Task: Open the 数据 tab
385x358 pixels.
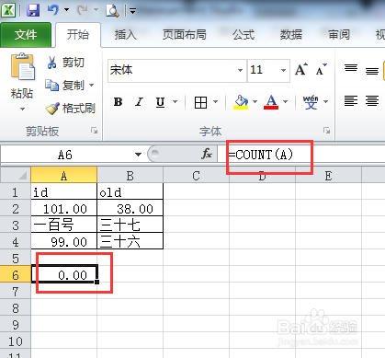Action: (x=290, y=35)
